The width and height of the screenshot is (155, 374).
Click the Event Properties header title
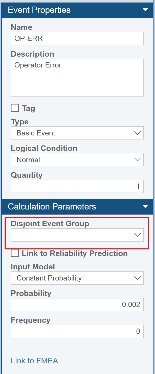39,10
